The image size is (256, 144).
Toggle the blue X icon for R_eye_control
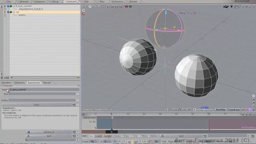coord(8,6)
